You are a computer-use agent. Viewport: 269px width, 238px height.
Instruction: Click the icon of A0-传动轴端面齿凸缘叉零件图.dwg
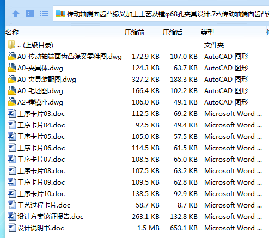[x=12, y=56]
